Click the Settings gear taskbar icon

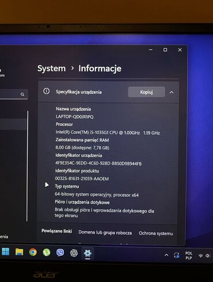point(88,253)
